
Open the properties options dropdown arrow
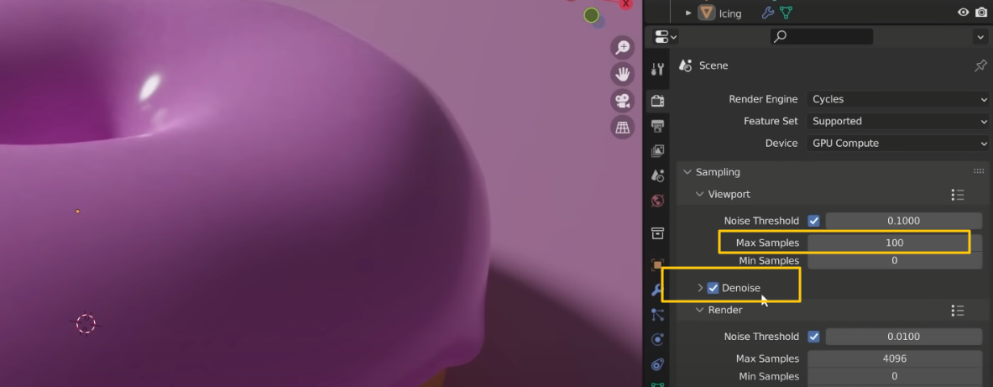pos(979,38)
